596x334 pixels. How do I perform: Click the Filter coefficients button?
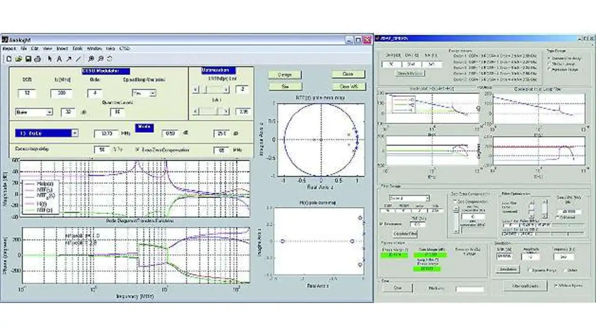pos(526,286)
